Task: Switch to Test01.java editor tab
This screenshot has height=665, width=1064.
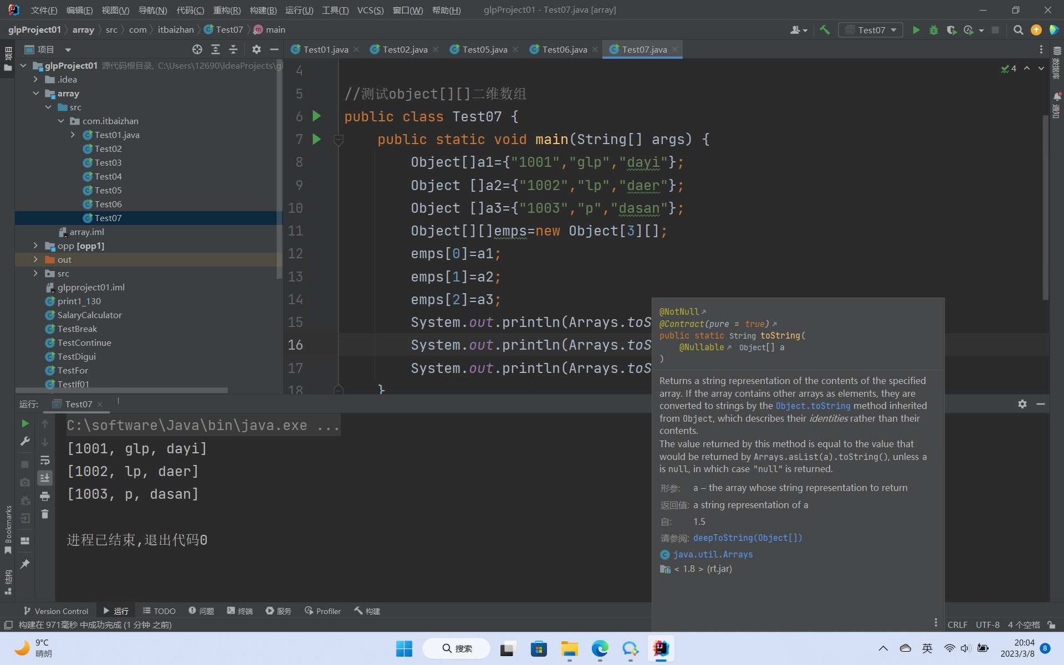Action: click(326, 49)
